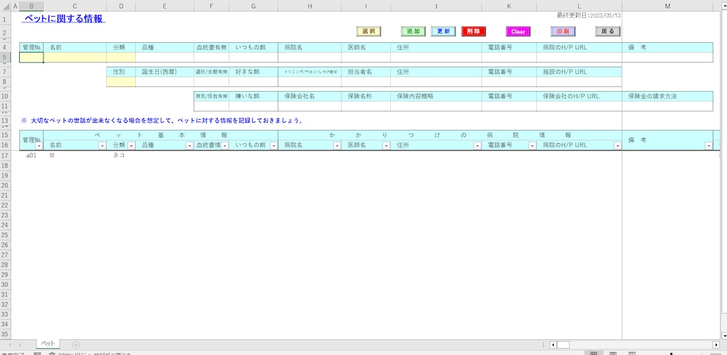Click the previous sheet navigation arrow

10,345
